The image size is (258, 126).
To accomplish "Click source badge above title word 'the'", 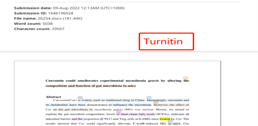I will coord(186,78).
